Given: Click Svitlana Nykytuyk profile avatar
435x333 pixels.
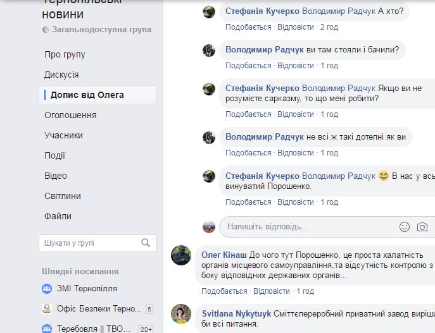Looking at the screenshot, I should [x=181, y=314].
